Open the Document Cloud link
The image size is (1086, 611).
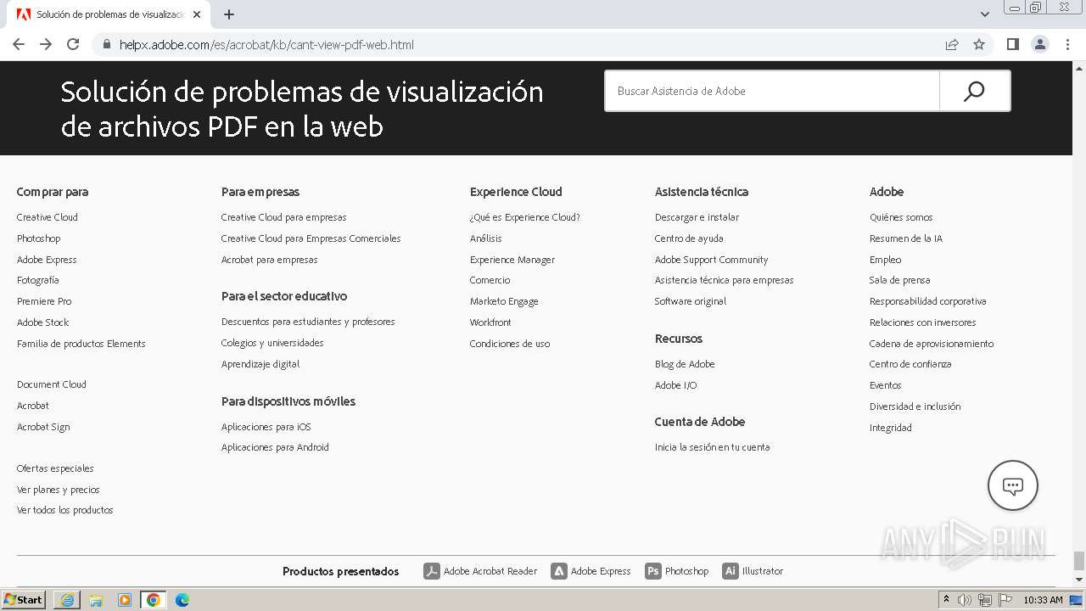pyautogui.click(x=52, y=384)
